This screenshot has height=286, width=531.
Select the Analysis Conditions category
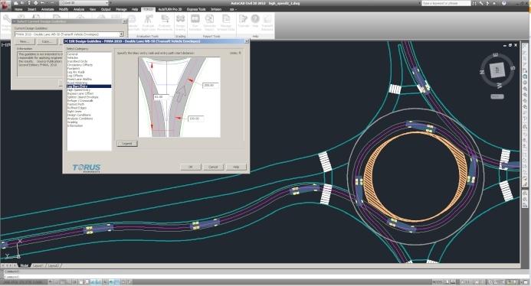(80, 119)
